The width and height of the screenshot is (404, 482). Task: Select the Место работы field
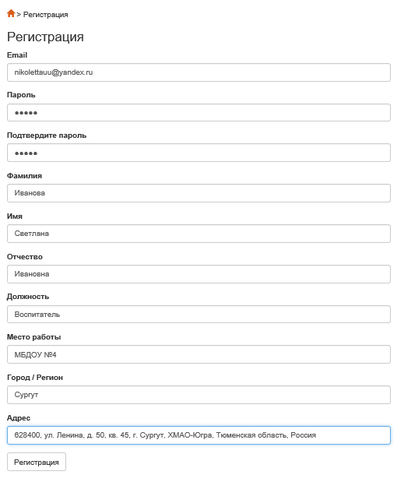(198, 354)
